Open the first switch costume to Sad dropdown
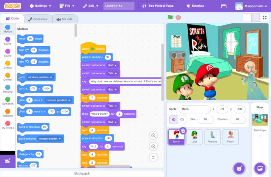The height and width of the screenshot is (177, 271). [112, 65]
